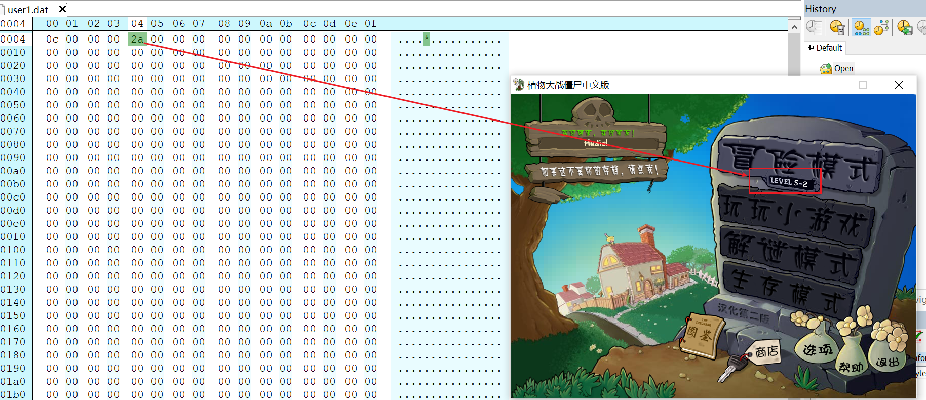
Task: Switch to the Default history tab
Action: pyautogui.click(x=825, y=48)
